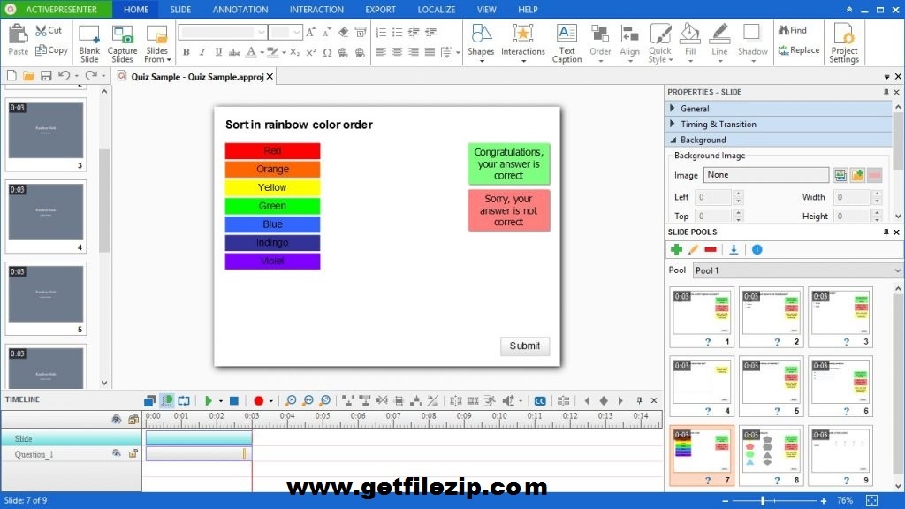Toggle closed captions CC button in timeline
Viewport: 905px width, 509px height.
click(x=539, y=401)
